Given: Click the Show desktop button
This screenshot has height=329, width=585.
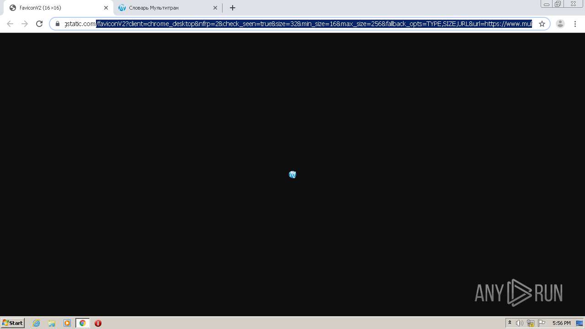Looking at the screenshot, I should 580,323.
